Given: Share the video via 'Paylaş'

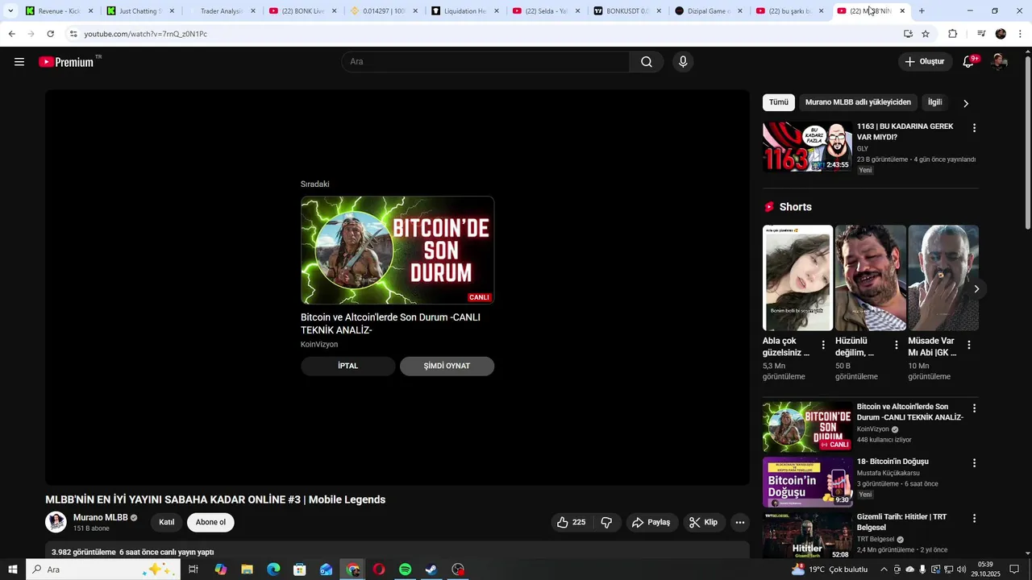Looking at the screenshot, I should 651,523.
